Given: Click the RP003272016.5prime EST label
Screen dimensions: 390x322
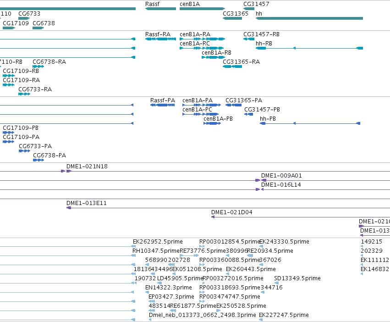Looking at the screenshot, I should tap(233, 278).
